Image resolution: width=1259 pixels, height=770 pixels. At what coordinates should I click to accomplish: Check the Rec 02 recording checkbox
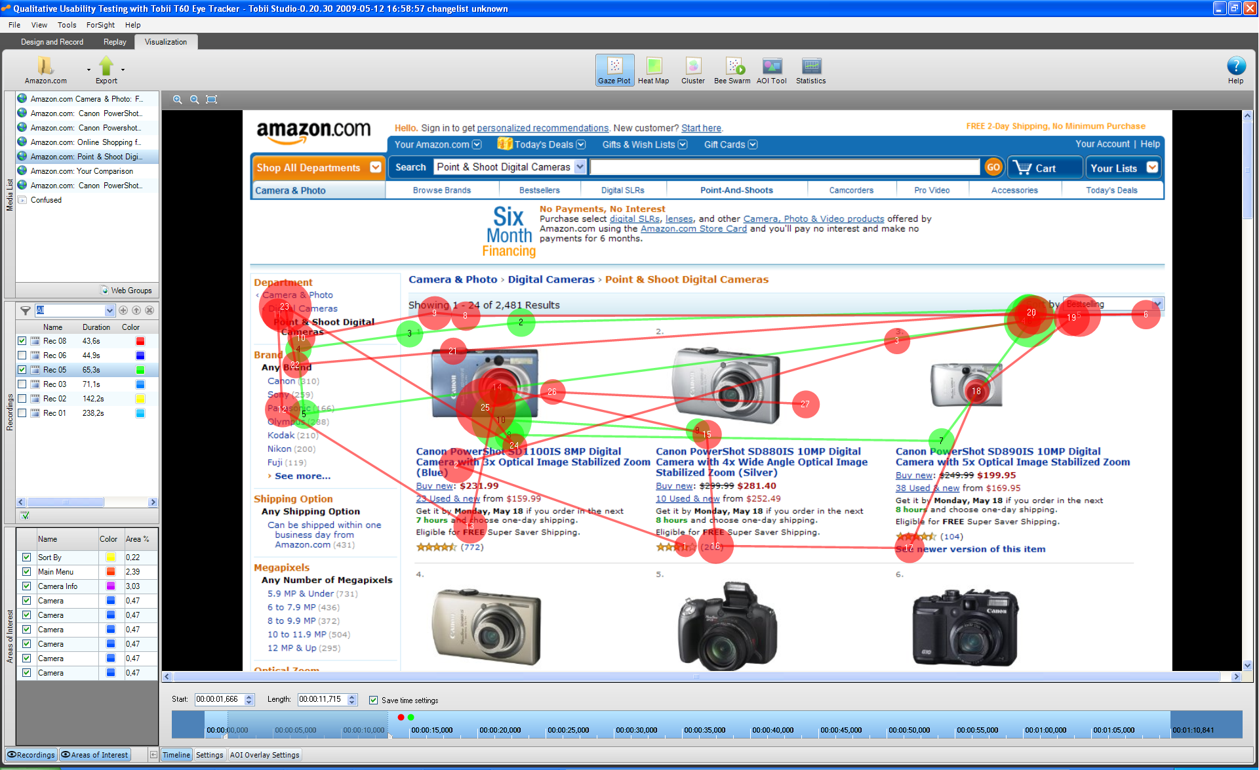(22, 399)
